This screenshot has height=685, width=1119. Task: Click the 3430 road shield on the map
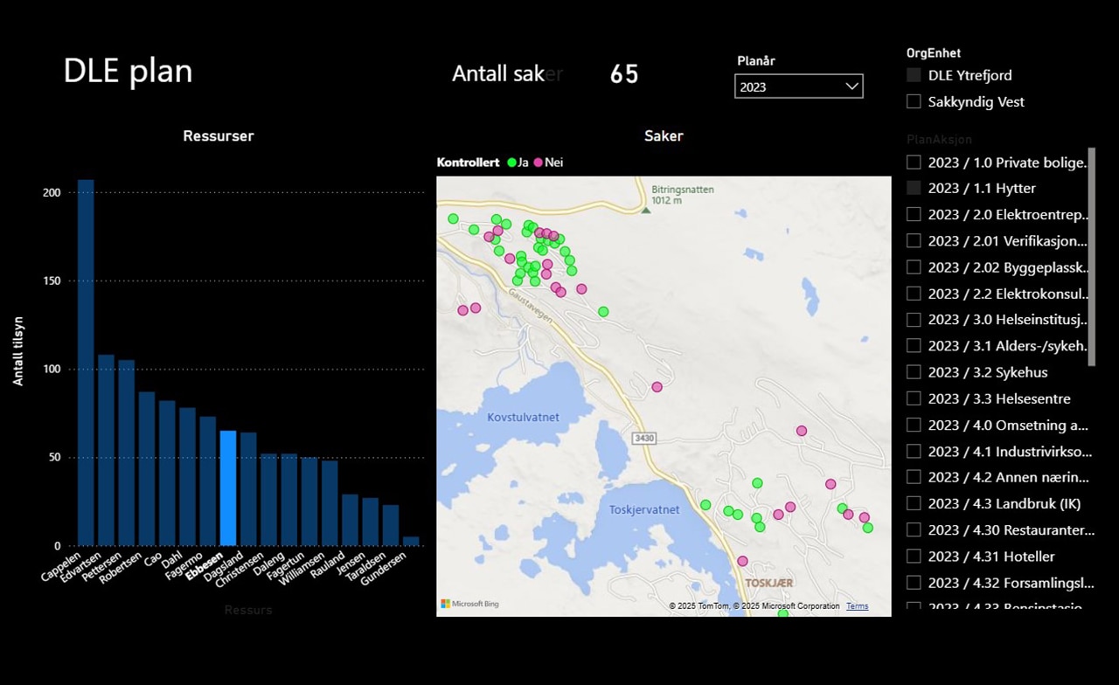(x=644, y=437)
